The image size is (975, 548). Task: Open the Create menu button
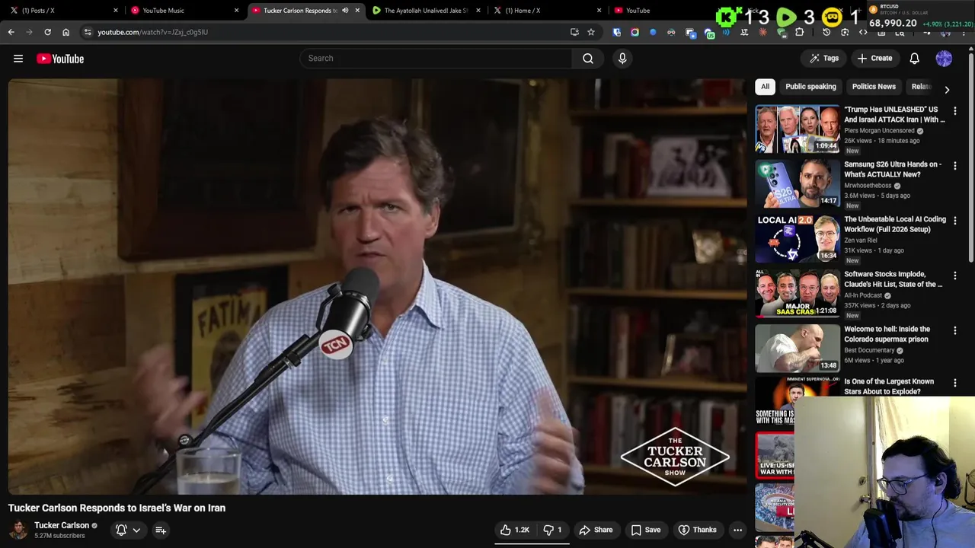pyautogui.click(x=874, y=58)
